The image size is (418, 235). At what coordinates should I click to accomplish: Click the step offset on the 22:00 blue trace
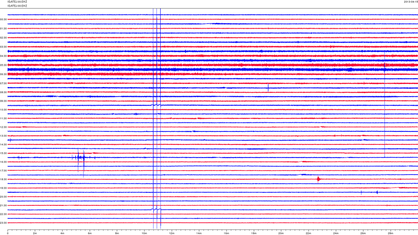pyautogui.click(x=156, y=209)
